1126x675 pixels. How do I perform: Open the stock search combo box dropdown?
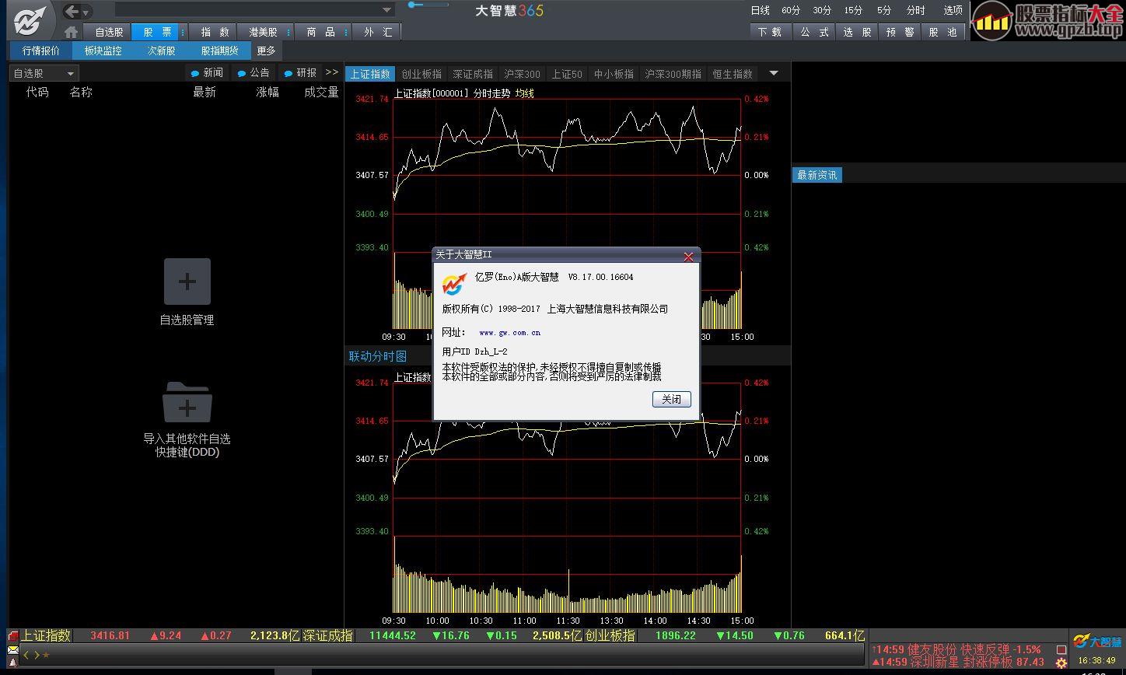386,10
